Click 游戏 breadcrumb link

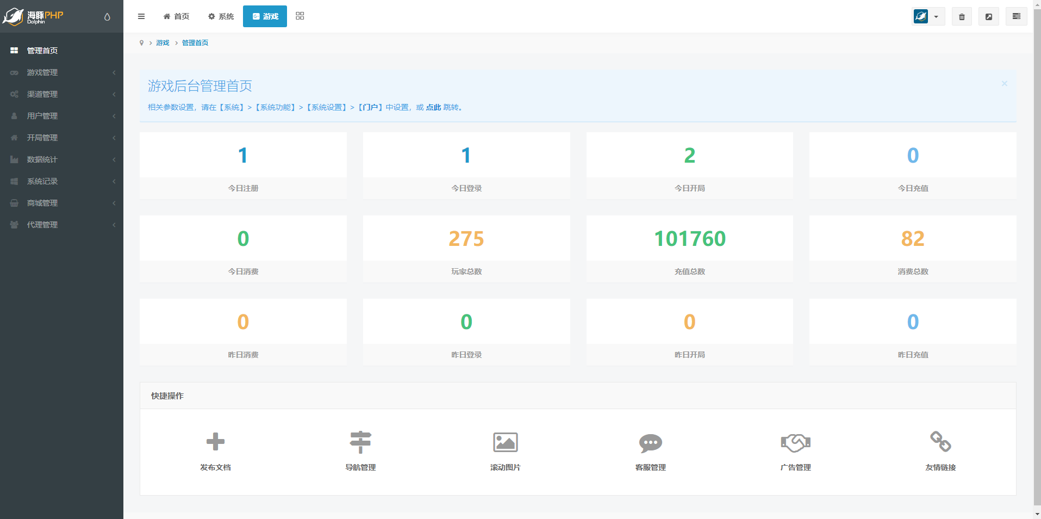pos(163,43)
